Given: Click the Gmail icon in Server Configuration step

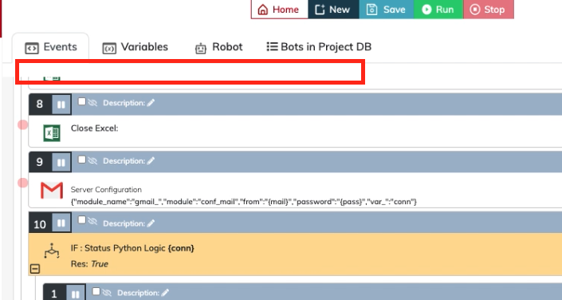Looking at the screenshot, I should click(x=52, y=190).
